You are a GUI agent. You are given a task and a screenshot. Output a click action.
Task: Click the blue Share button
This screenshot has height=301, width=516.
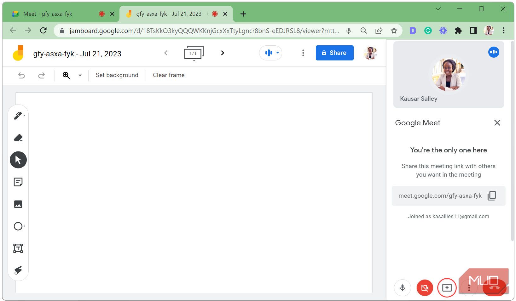click(334, 53)
